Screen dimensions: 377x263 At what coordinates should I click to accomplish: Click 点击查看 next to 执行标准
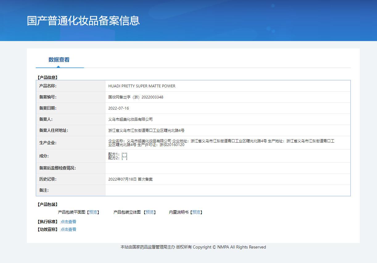coord(68,222)
